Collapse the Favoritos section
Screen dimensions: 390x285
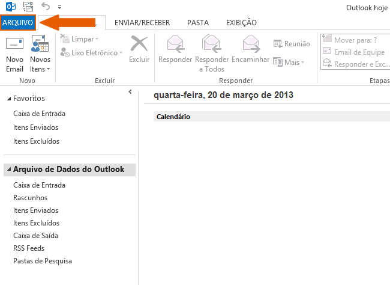point(9,99)
